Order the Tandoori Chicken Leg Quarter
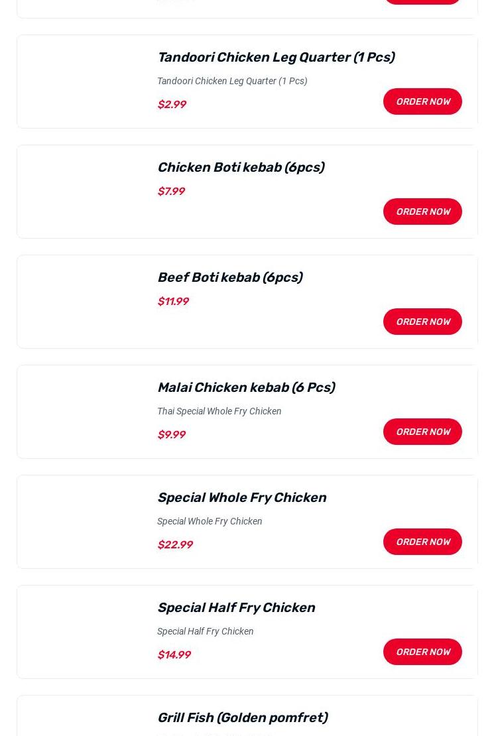This screenshot has width=494, height=736. (422, 101)
